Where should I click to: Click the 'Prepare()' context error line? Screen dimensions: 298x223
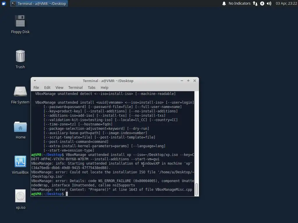112,190
